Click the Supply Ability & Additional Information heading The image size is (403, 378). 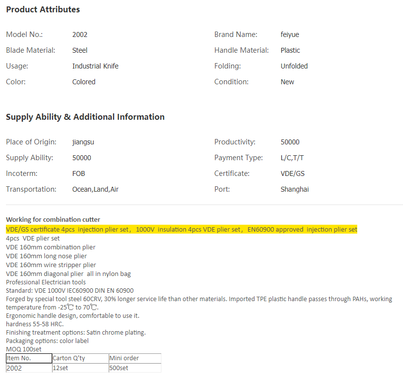85,117
